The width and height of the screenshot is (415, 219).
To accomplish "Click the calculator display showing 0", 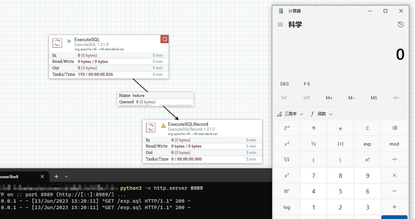I will coord(400,55).
